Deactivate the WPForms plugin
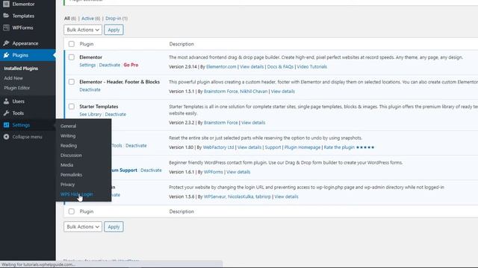The width and height of the screenshot is (478, 268). click(151, 170)
